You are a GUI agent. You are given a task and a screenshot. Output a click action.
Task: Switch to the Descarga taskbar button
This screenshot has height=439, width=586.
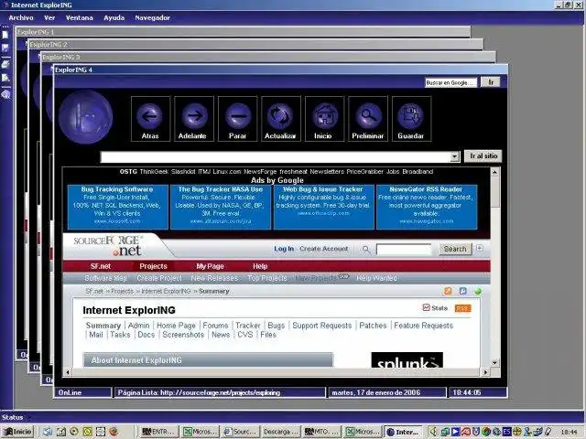pyautogui.click(x=279, y=432)
